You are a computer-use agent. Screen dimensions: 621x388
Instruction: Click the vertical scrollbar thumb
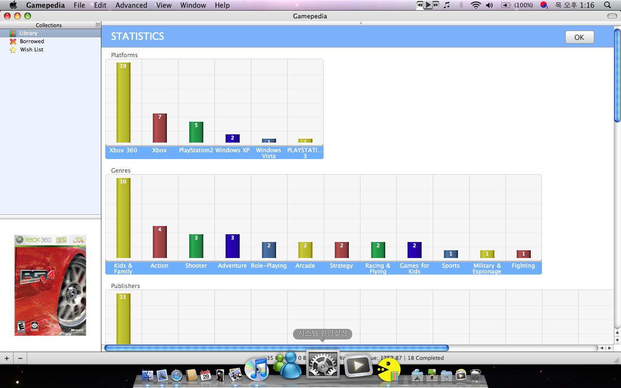[617, 75]
